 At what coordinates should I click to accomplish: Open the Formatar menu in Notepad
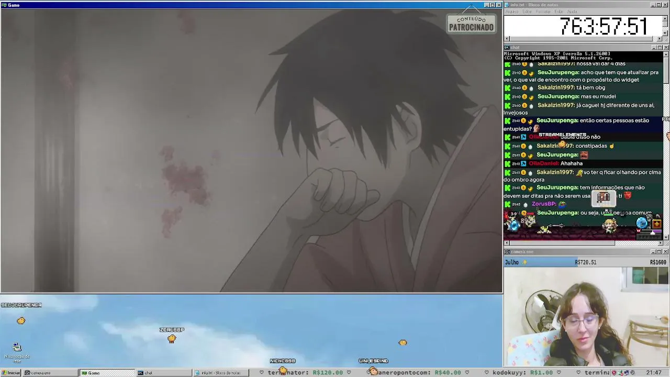543,12
